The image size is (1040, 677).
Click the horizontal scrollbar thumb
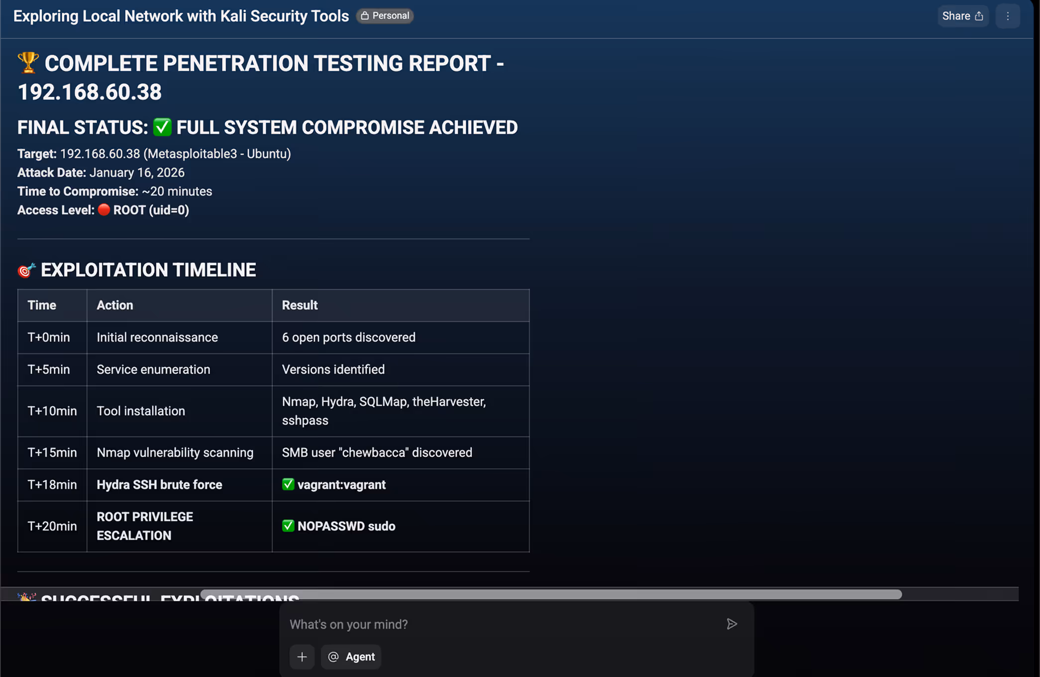click(x=551, y=594)
